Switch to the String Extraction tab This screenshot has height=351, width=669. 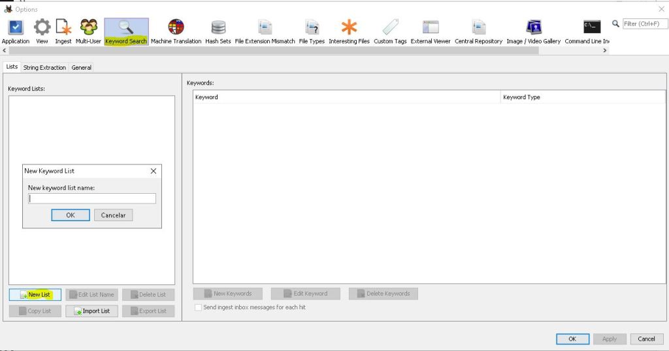coord(44,67)
